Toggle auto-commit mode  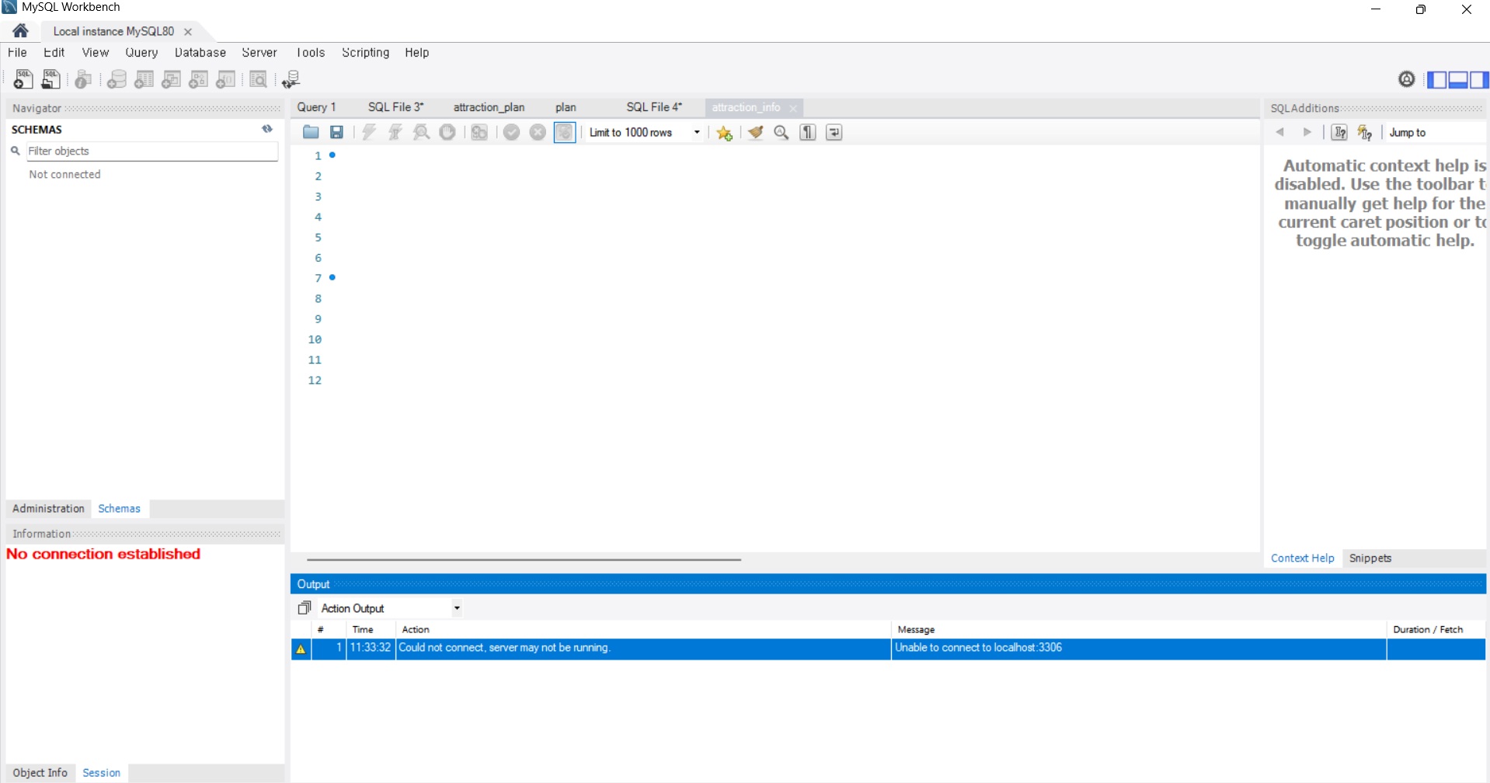pos(565,132)
